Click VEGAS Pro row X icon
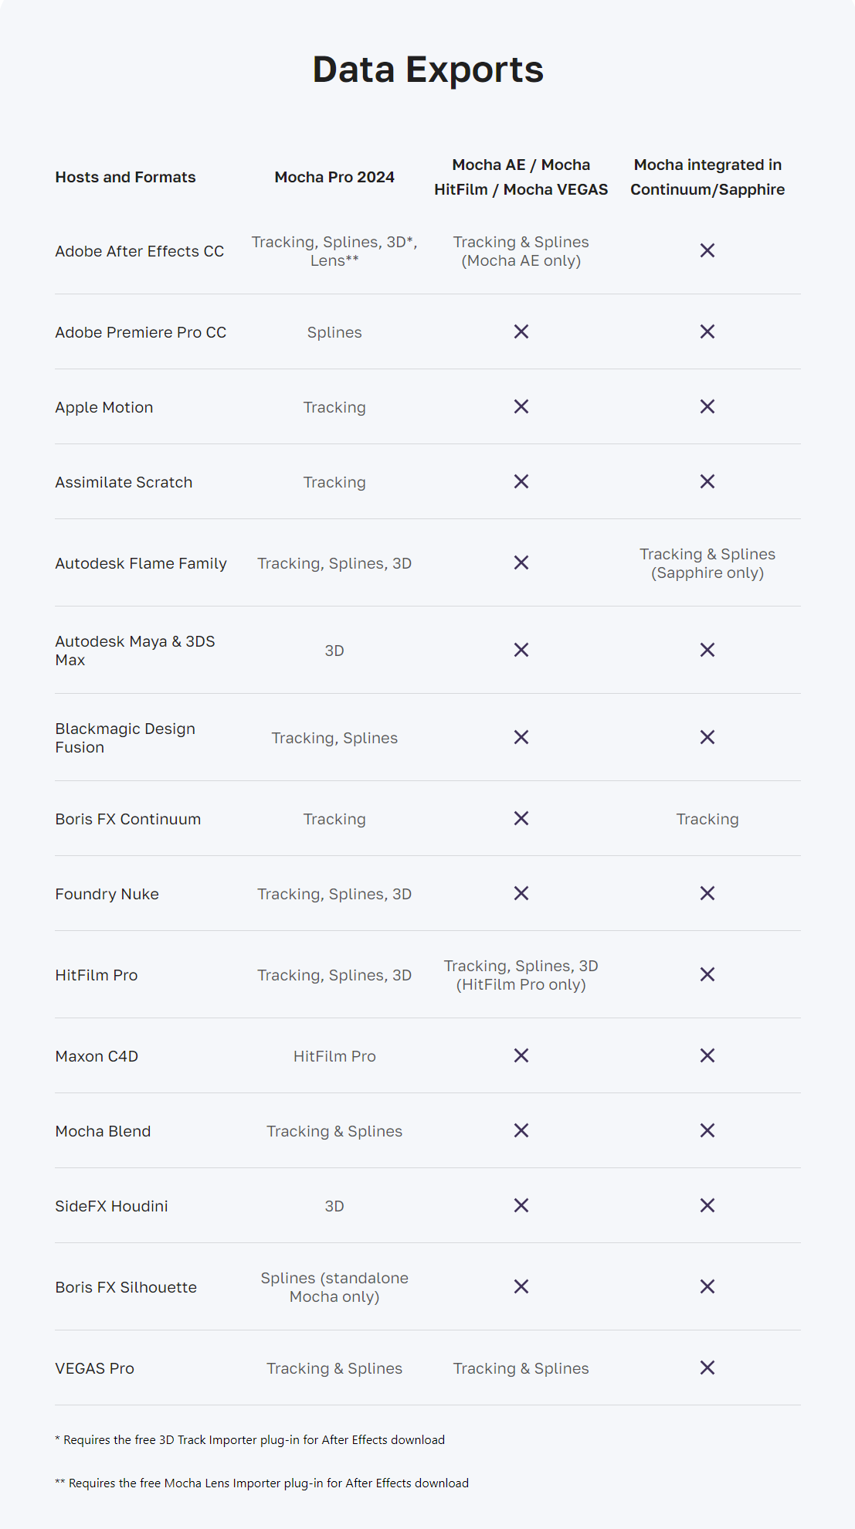Viewport: 855px width, 1529px height. tap(707, 1368)
